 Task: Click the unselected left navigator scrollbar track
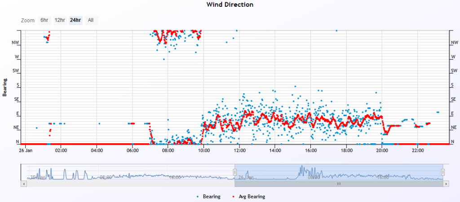[131, 184]
